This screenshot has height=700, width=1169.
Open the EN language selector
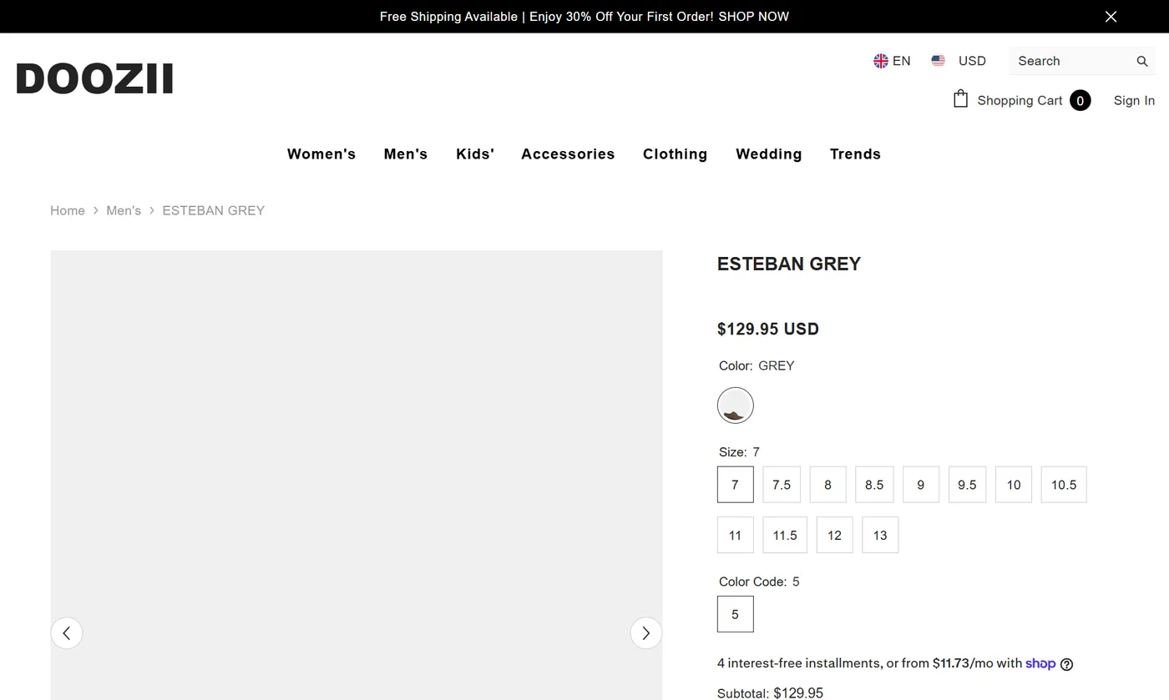coord(892,61)
